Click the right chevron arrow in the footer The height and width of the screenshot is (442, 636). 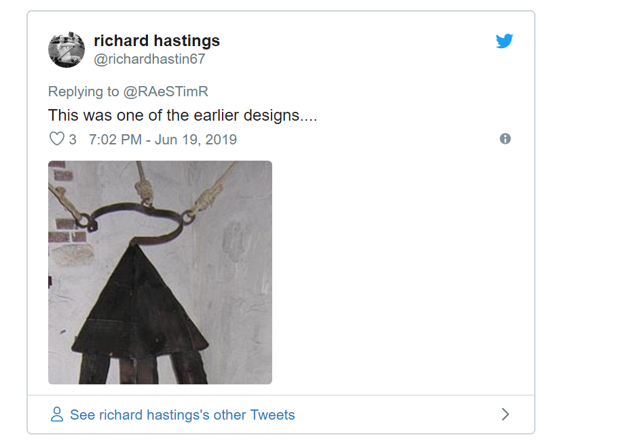coord(505,414)
